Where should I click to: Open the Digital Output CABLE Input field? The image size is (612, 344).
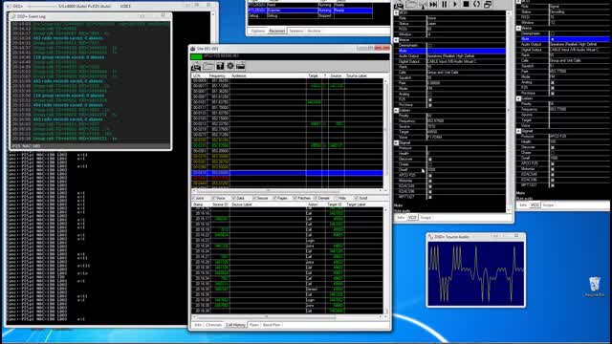coord(467,61)
